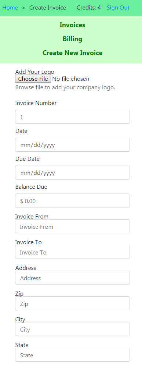Viewport: 142px width, 365px height.
Task: Focus the State text field
Action: pyautogui.click(x=72, y=355)
